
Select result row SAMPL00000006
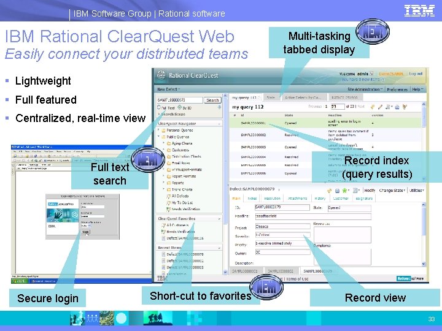[x=325, y=173]
